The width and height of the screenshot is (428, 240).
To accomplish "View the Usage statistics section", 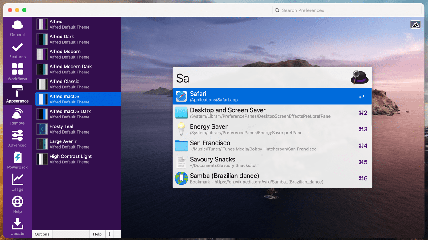I will tap(17, 183).
